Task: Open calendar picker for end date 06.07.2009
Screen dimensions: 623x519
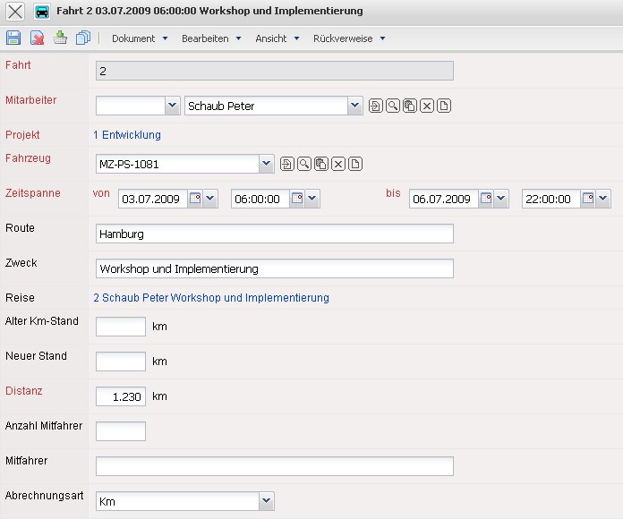Action: [485, 199]
